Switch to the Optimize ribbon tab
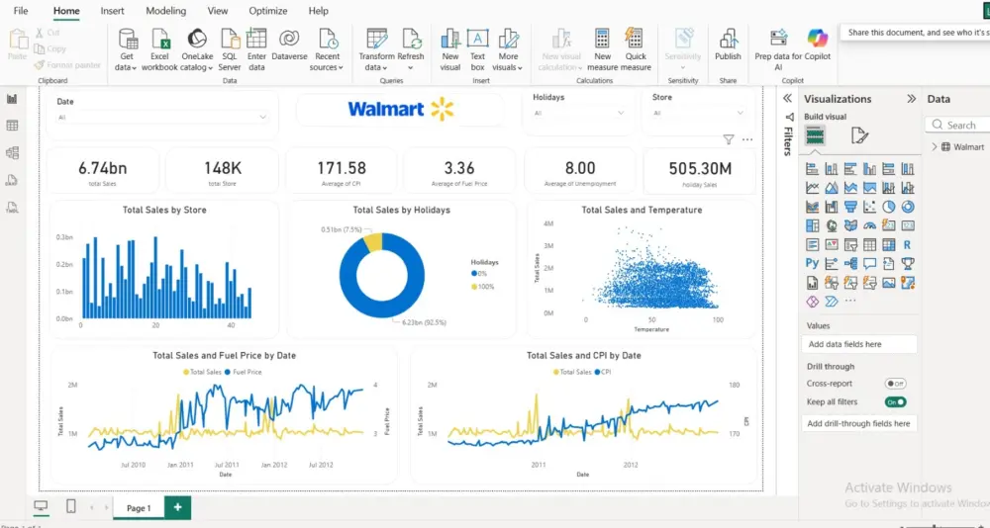This screenshot has width=990, height=528. [267, 11]
